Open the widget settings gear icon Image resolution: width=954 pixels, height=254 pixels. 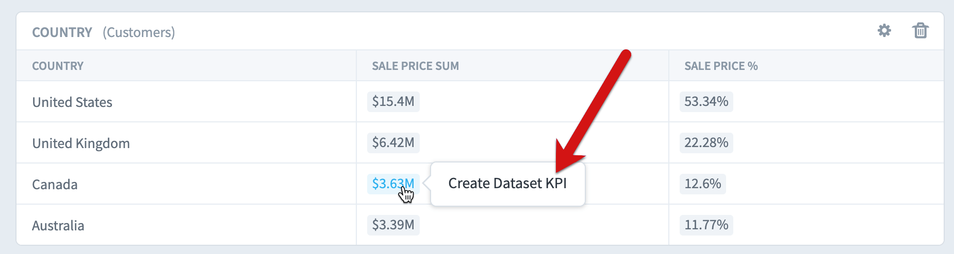(x=884, y=31)
